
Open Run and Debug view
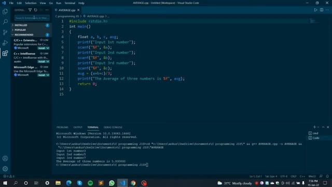click(x=5, y=43)
